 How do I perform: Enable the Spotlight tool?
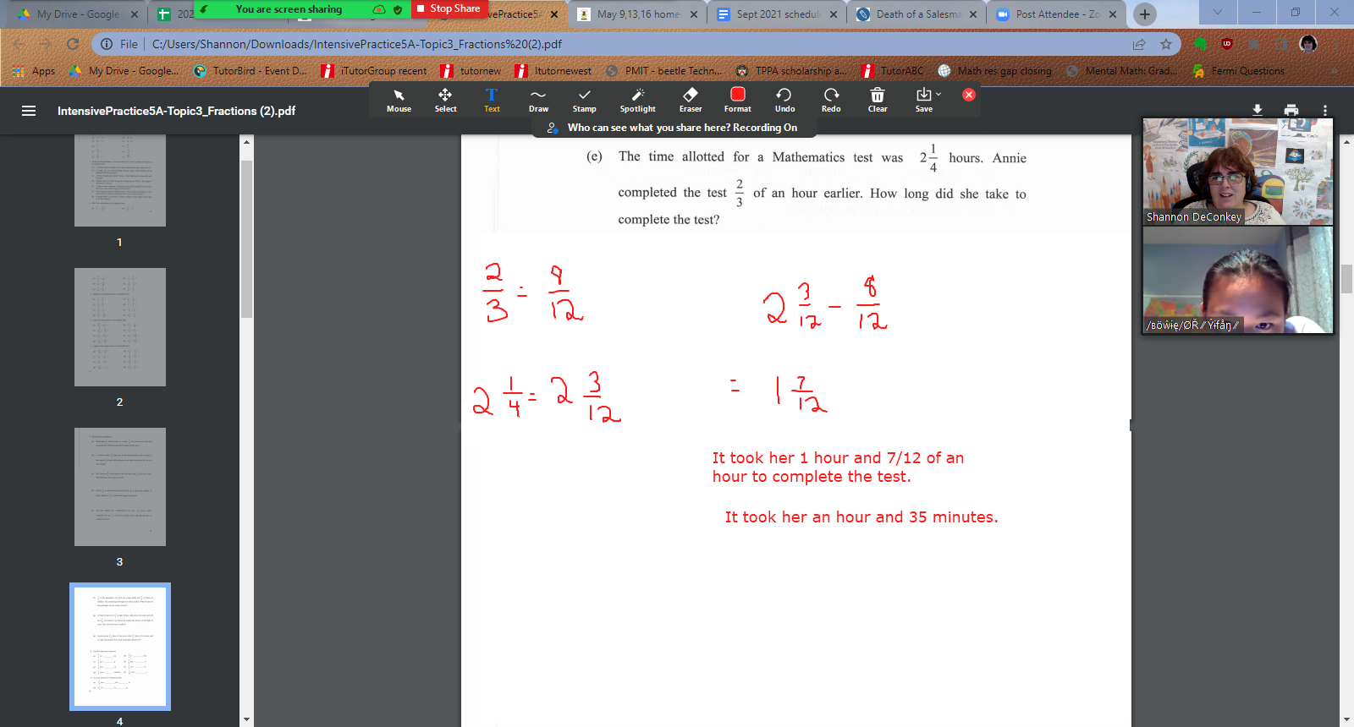(x=637, y=101)
